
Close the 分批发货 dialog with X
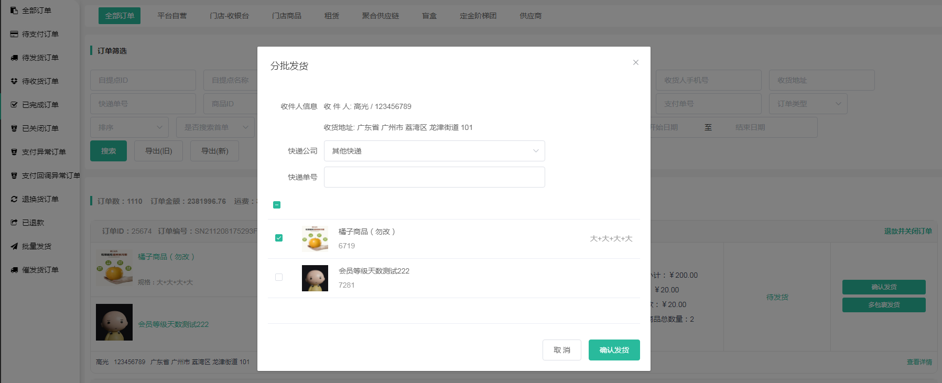[635, 62]
